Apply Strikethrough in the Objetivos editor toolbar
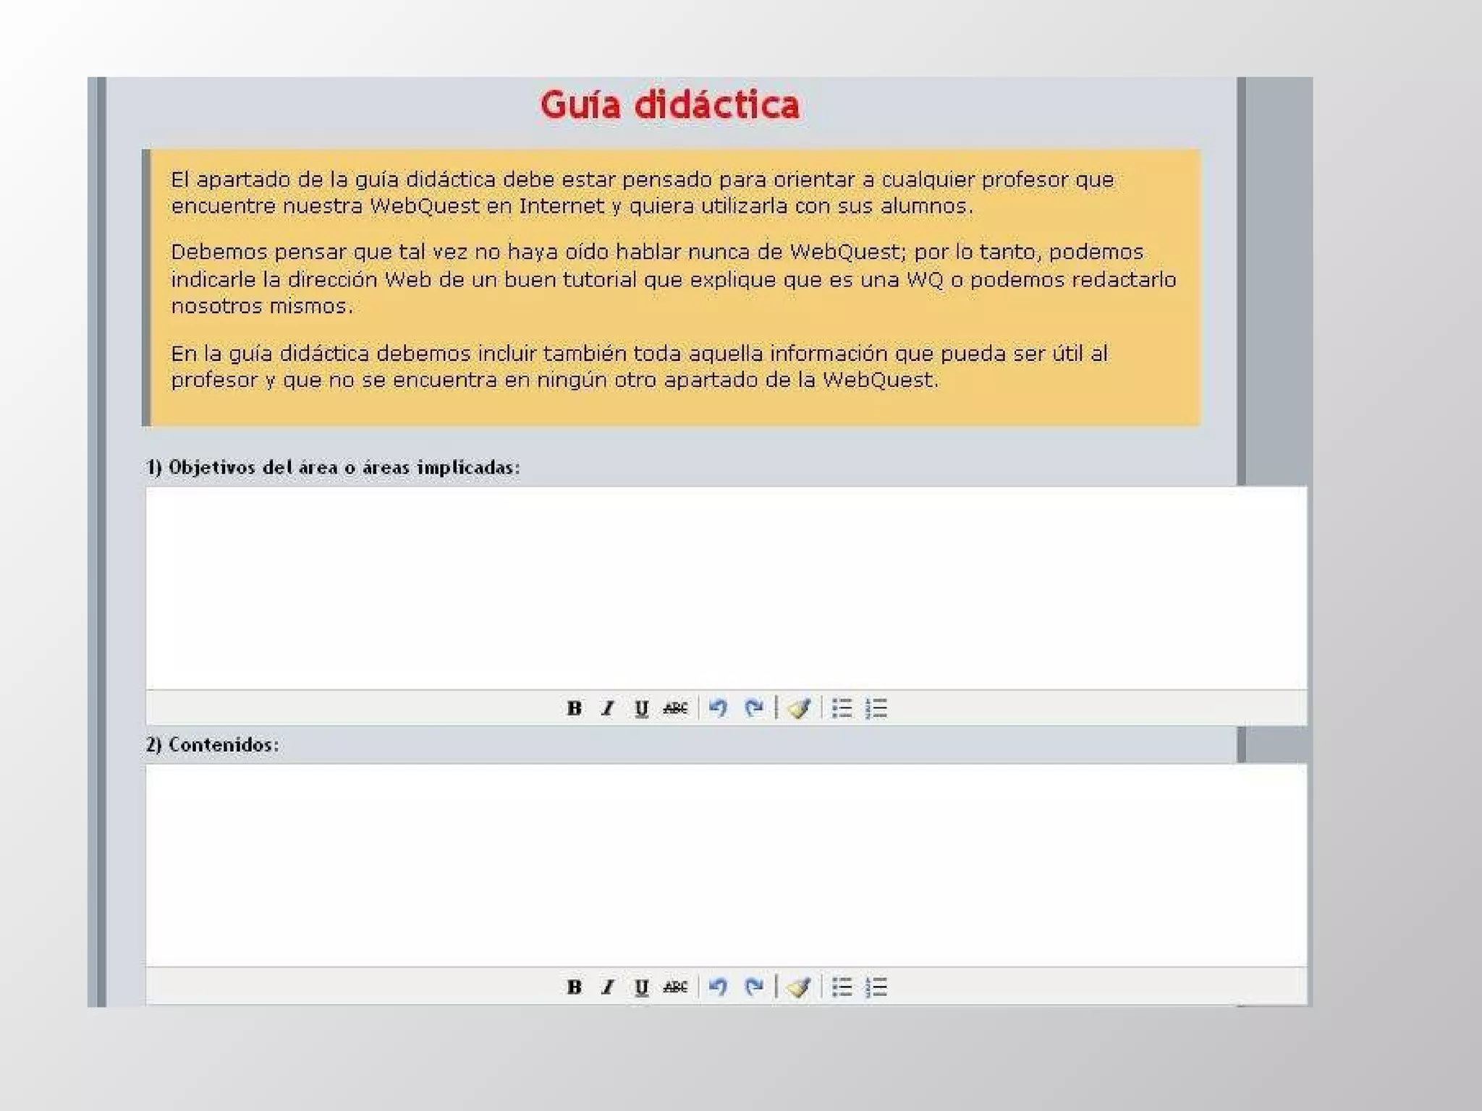 (x=675, y=708)
